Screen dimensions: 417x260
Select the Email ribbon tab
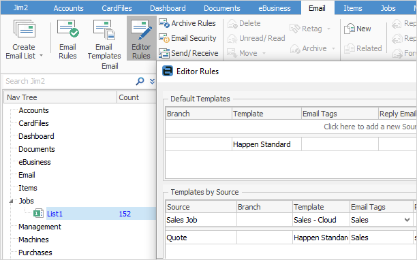(x=317, y=8)
